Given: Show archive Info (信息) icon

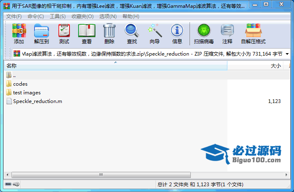Looking at the screenshot, I should (x=177, y=30).
